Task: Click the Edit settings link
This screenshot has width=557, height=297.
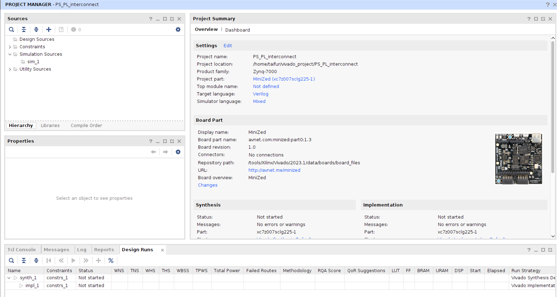Action: pyautogui.click(x=228, y=46)
